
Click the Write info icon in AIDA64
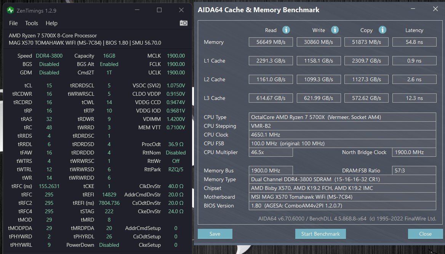335,30
